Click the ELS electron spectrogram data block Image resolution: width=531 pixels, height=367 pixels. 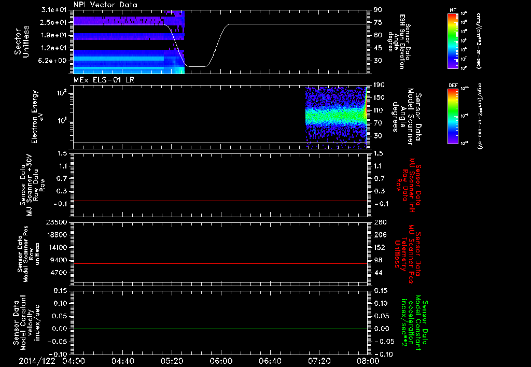click(x=336, y=118)
